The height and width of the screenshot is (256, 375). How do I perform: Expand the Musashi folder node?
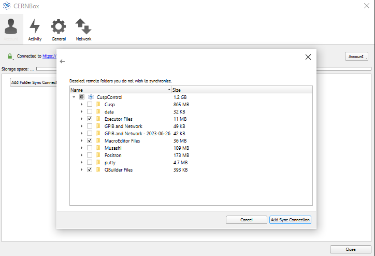click(81, 148)
